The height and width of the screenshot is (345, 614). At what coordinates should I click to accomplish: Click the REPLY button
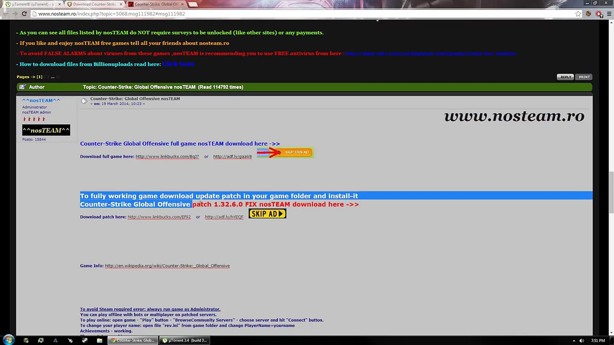(565, 77)
